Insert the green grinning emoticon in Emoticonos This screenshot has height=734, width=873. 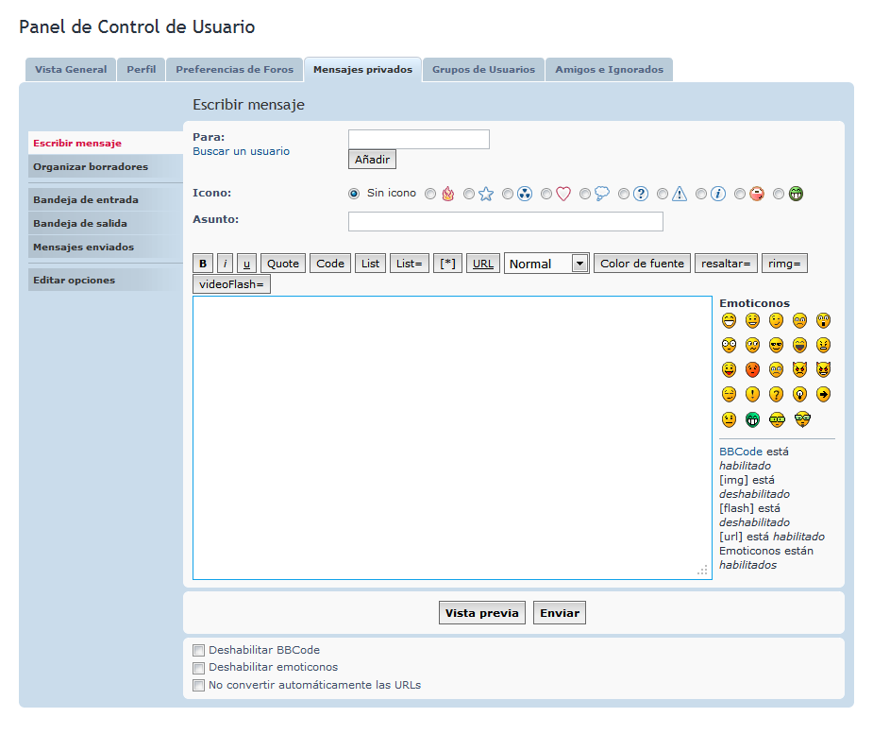tap(752, 419)
